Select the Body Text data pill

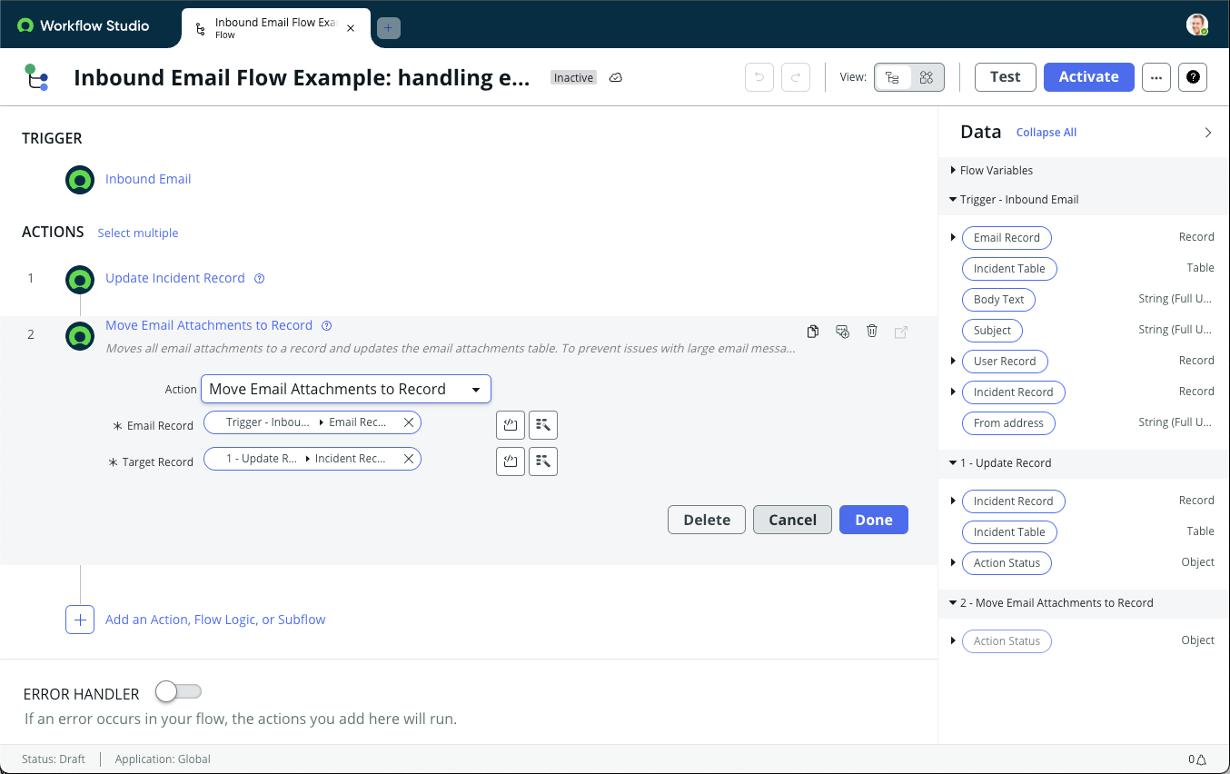pyautogui.click(x=998, y=300)
